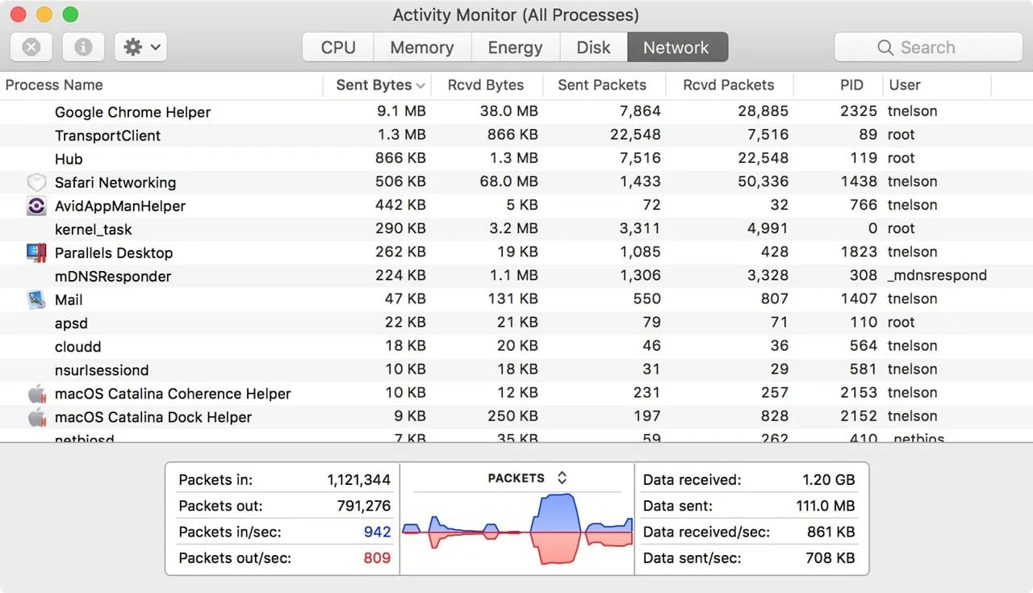Click the Mail app icon
Viewport: 1033px width, 593px height.
pyautogui.click(x=36, y=299)
